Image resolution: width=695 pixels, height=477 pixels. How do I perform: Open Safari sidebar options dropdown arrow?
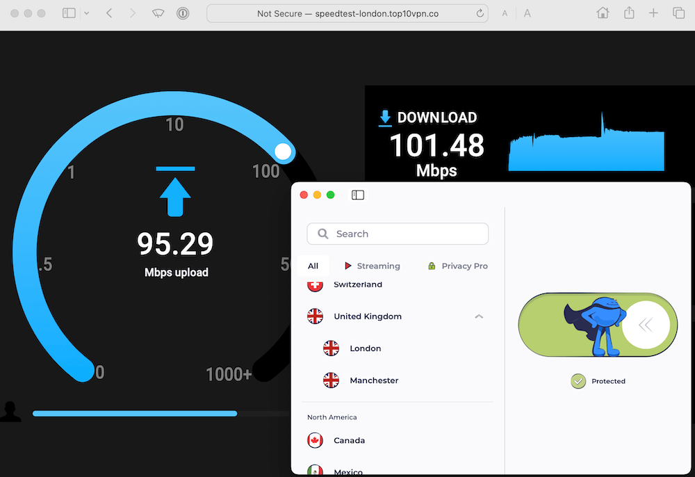[x=87, y=13]
